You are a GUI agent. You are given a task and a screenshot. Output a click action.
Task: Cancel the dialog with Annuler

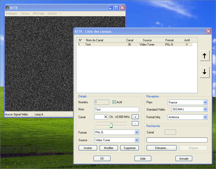click(184, 159)
